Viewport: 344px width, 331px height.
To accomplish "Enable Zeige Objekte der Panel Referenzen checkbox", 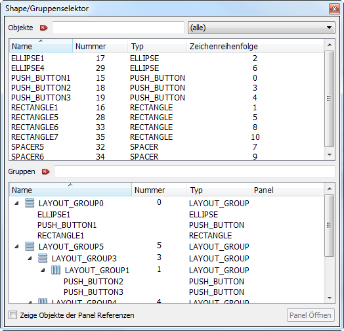I will (12, 315).
